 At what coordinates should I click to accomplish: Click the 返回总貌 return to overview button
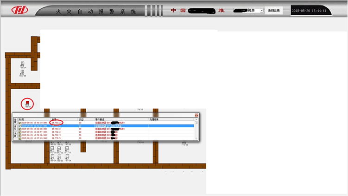(274, 11)
